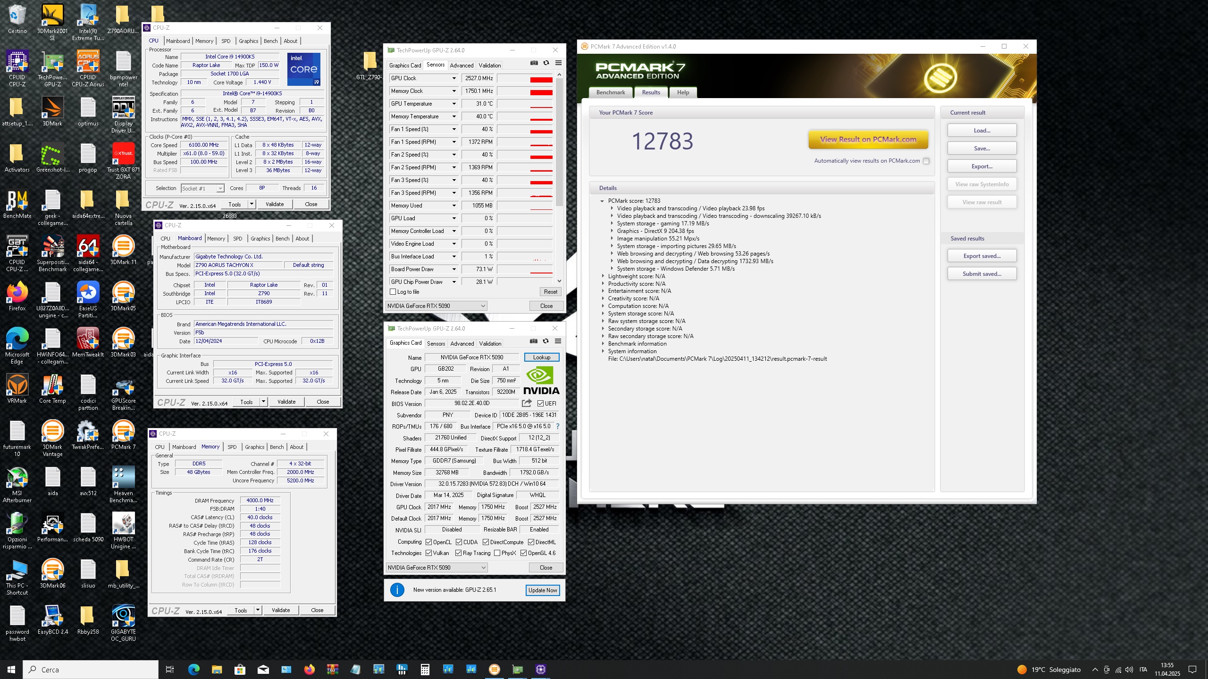Switch to the Benchmark tab in PCMark 7
Screen dimensions: 1208x679
tap(611, 92)
